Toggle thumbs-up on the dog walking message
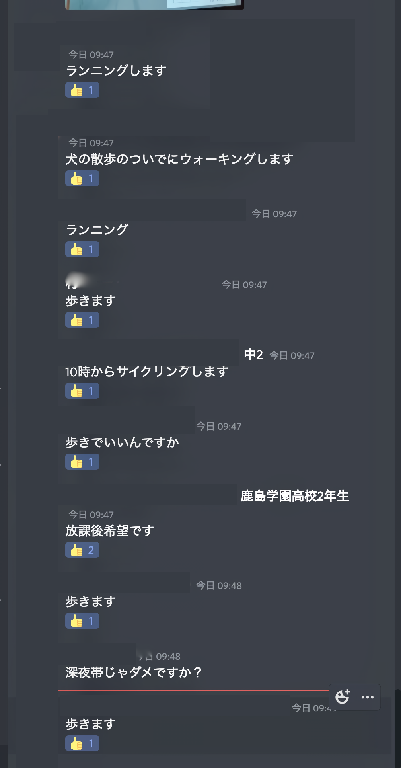 (x=82, y=179)
